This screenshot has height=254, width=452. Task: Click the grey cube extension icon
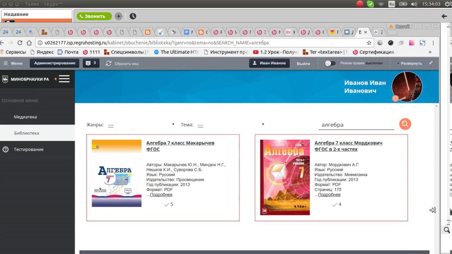[401, 43]
